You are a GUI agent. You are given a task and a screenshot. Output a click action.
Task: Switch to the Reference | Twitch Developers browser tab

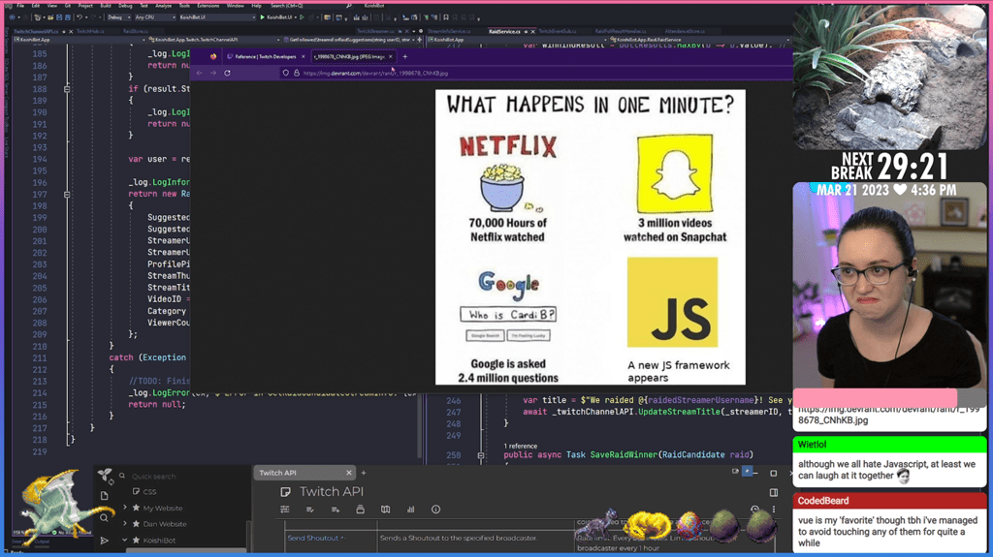point(265,56)
